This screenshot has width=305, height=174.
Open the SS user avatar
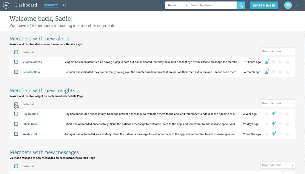tap(288, 5)
